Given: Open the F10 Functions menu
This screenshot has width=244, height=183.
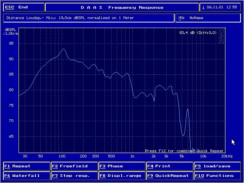Looking at the screenshot, I should coord(217,176).
